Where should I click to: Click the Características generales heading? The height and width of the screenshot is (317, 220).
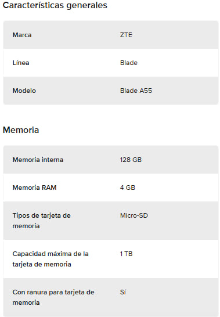(55, 5)
